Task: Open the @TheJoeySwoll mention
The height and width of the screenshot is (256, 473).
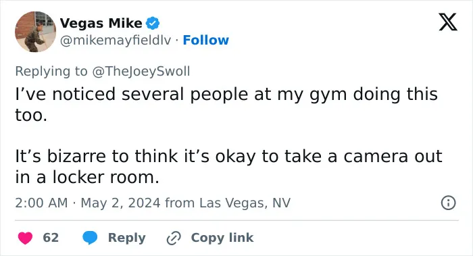Action: coord(141,72)
